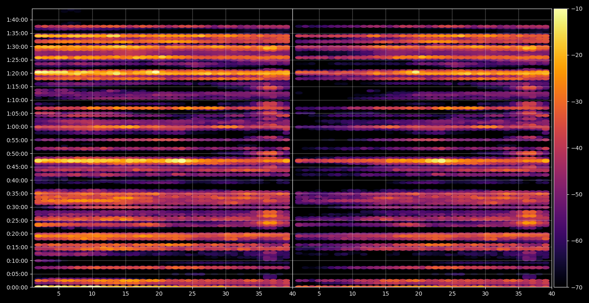Click the 0:35:00 y-axis time label
The width and height of the screenshot is (589, 303).
[17, 194]
